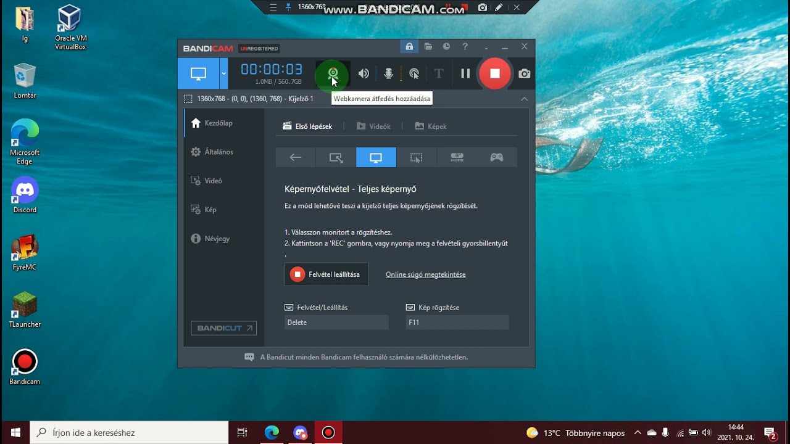Take a screenshot with Bandicam camera icon
Viewport: 790px width, 444px height.
525,74
